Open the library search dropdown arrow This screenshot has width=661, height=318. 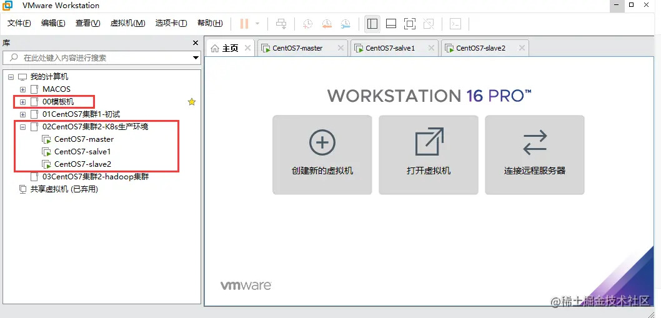click(x=196, y=57)
